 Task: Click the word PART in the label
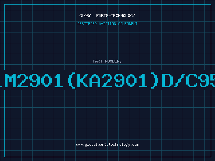(98, 61)
